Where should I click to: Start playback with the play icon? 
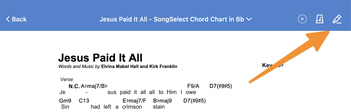coord(302,19)
